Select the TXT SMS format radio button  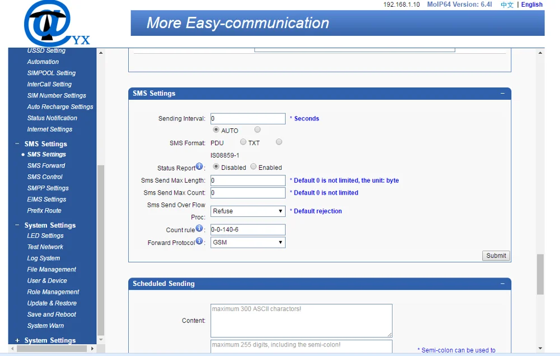(243, 142)
